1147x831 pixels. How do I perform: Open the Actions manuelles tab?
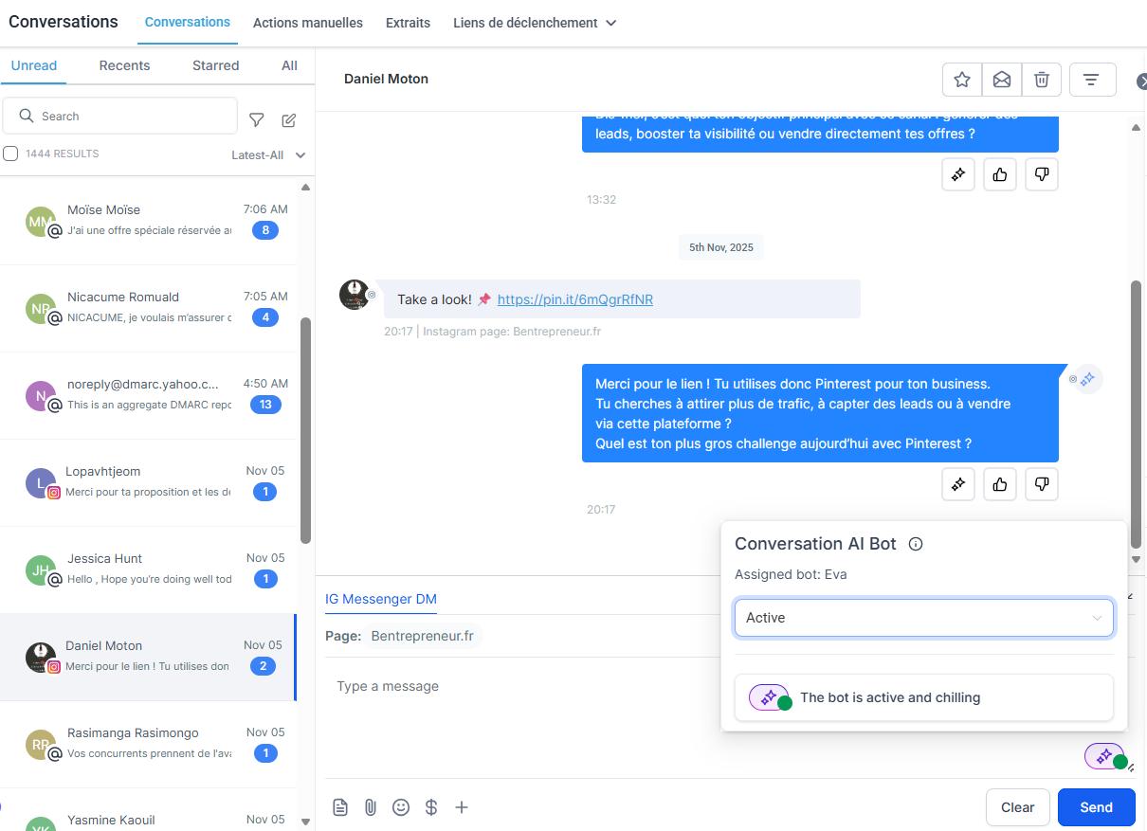pos(307,23)
